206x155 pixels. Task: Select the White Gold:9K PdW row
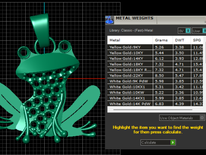(155, 81)
